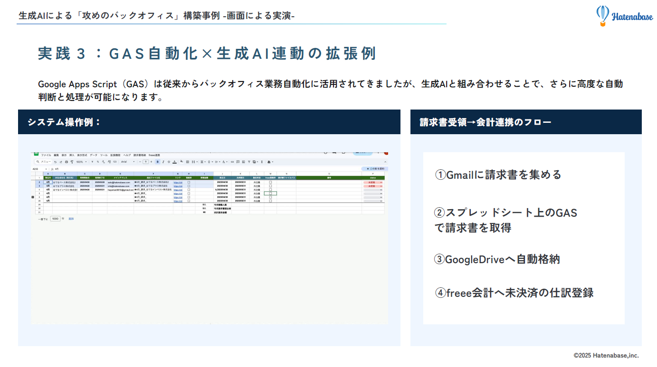657x367 pixels.
Task: Open the データ menu
Action: [x=94, y=155]
